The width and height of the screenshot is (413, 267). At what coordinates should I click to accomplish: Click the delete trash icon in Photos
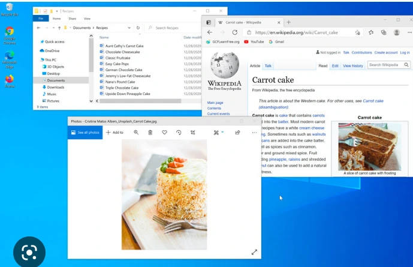150,133
